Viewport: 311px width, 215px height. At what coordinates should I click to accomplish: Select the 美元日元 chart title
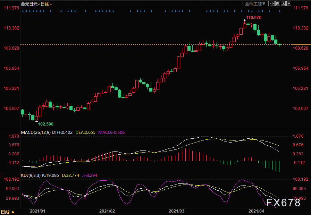[x=28, y=4]
